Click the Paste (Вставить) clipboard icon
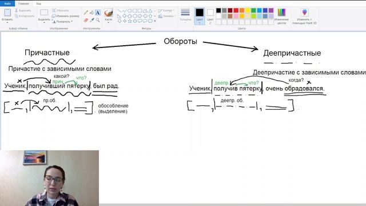The height and width of the screenshot is (206, 366). (7, 13)
